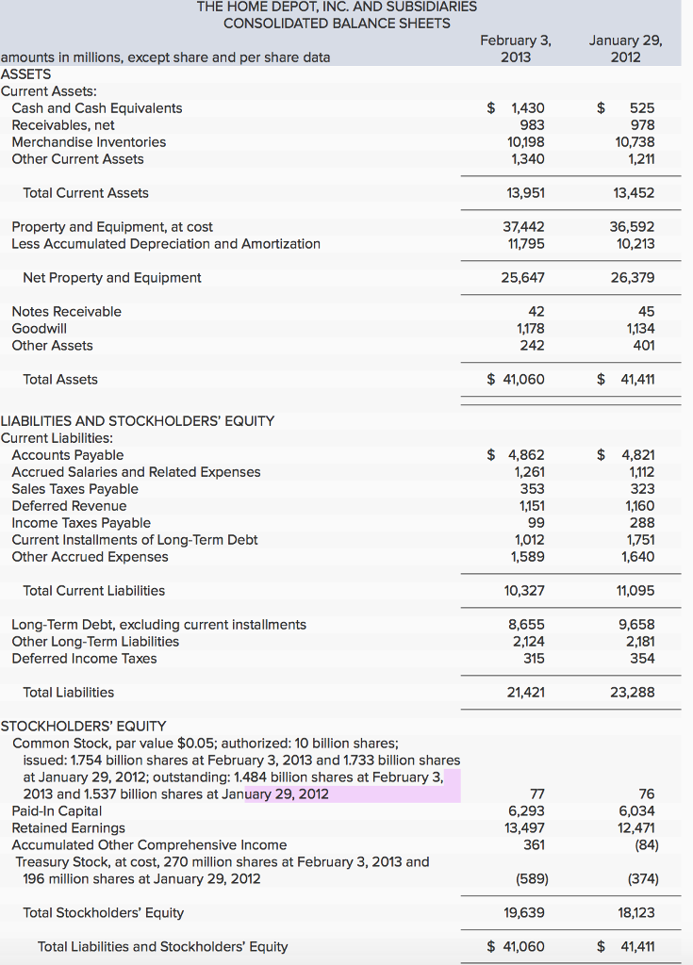Select the Total Current Liabilities label
The height and width of the screenshot is (965, 693).
click(94, 591)
